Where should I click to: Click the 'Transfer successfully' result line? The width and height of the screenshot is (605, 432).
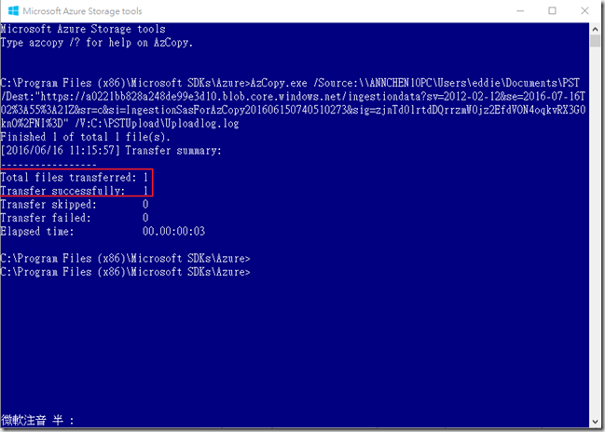tap(75, 190)
